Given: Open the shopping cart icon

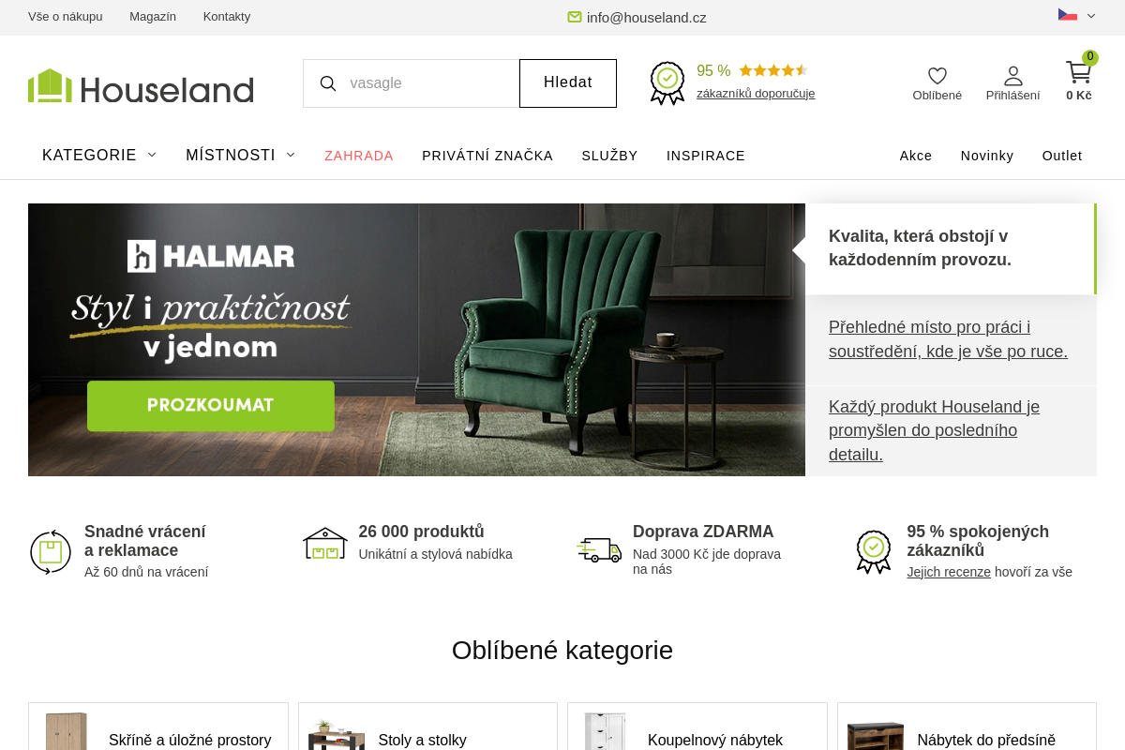Looking at the screenshot, I should pos(1079,72).
